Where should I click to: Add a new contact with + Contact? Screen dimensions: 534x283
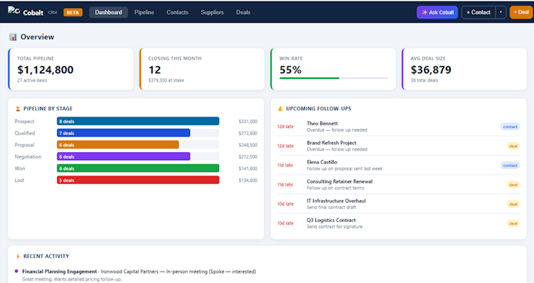(478, 12)
